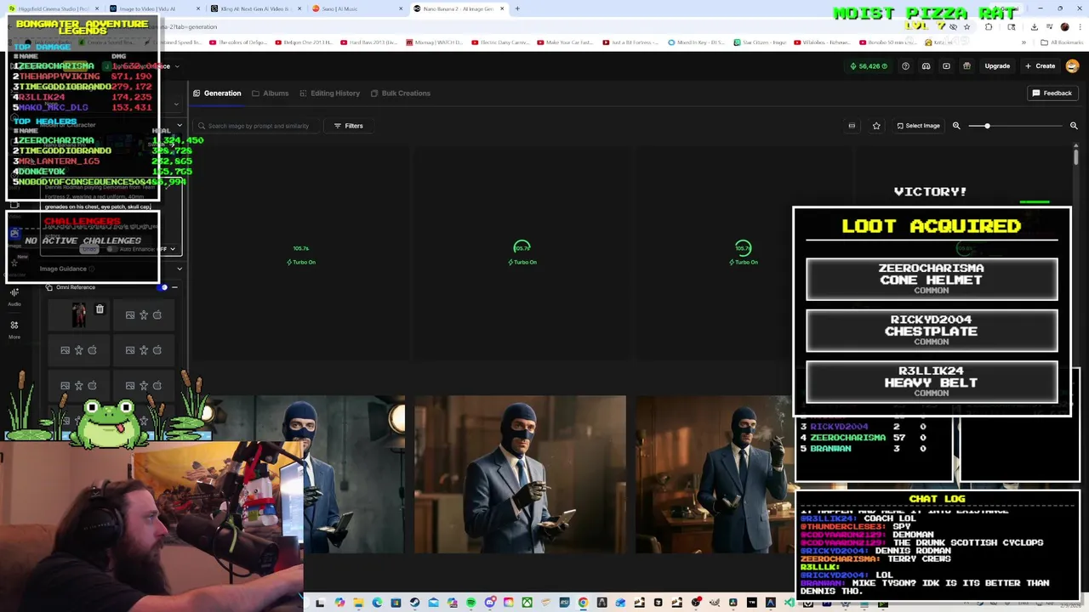Click the zoom-in magnifier at far right

[x=1074, y=126]
